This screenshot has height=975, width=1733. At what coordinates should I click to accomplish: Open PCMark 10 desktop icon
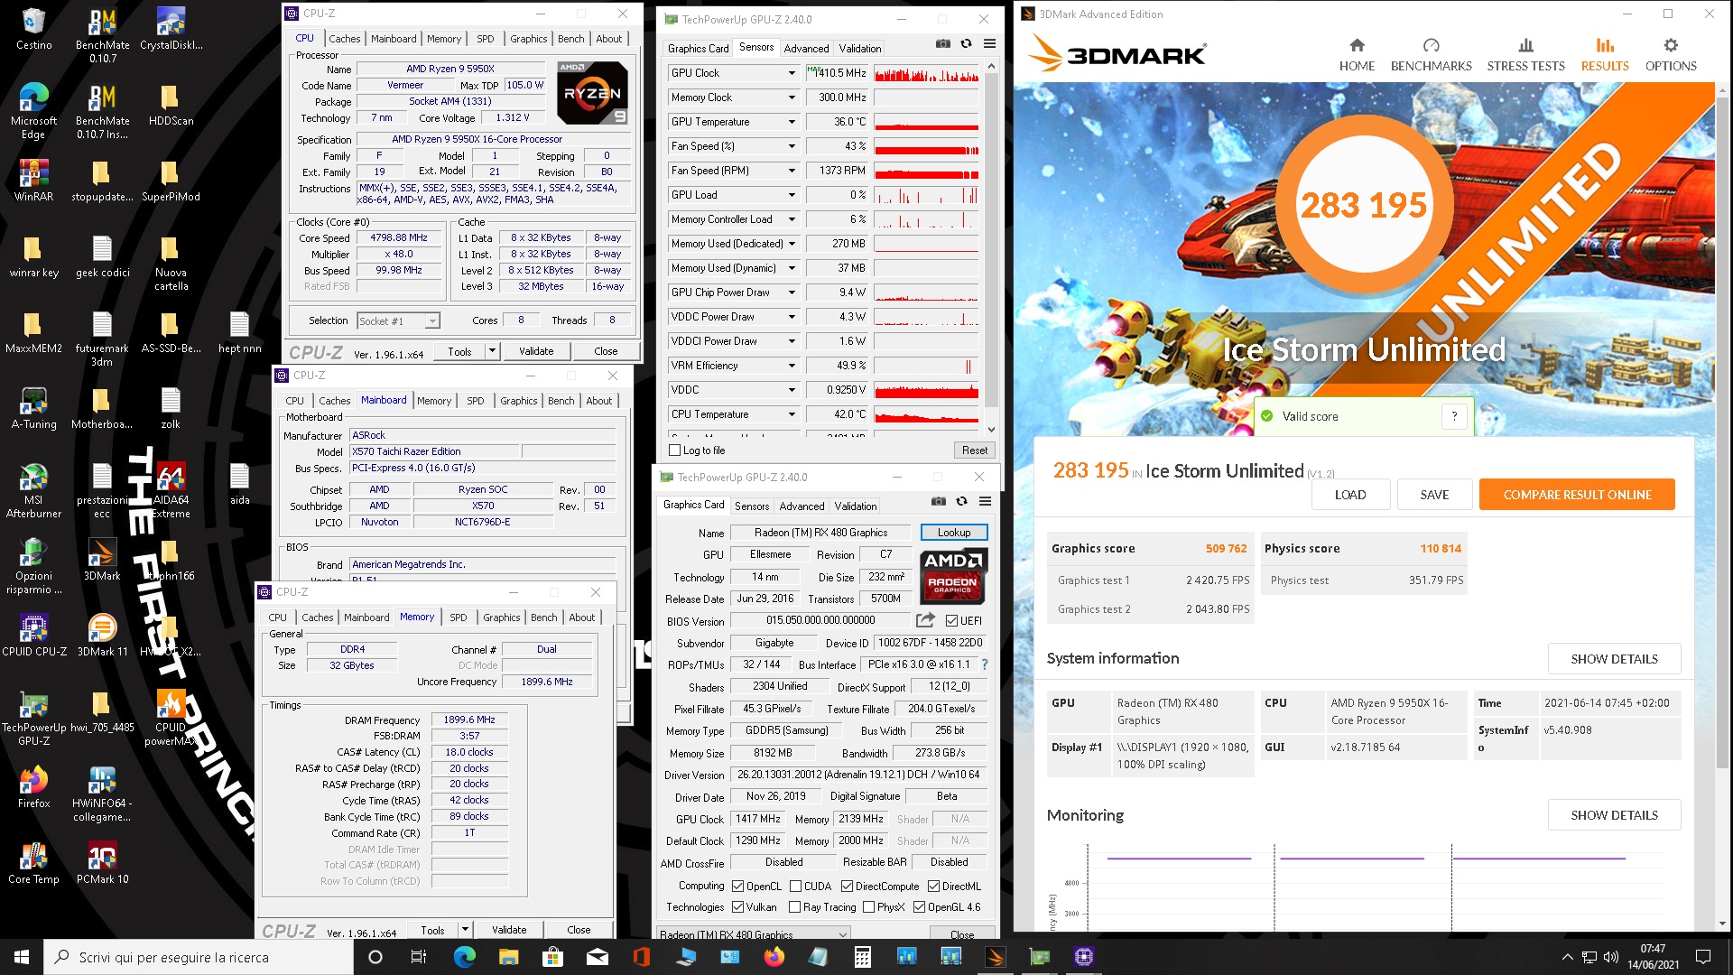tap(102, 863)
